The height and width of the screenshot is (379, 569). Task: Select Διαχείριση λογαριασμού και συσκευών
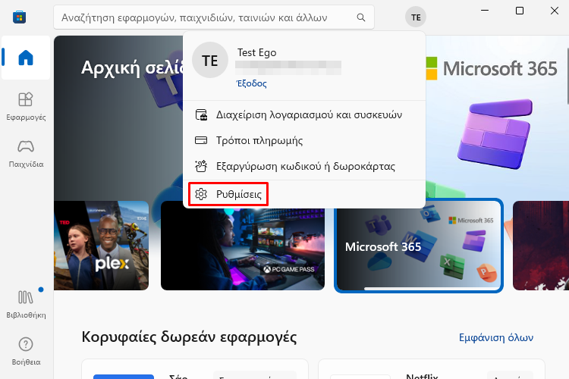304,114
